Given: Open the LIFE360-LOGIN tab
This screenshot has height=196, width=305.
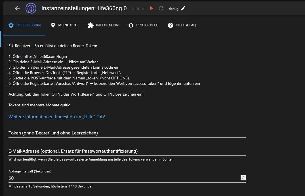Looking at the screenshot, I should pyautogui.click(x=24, y=25).
